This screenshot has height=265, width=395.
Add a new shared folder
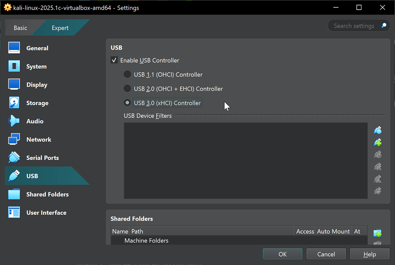[x=377, y=233]
